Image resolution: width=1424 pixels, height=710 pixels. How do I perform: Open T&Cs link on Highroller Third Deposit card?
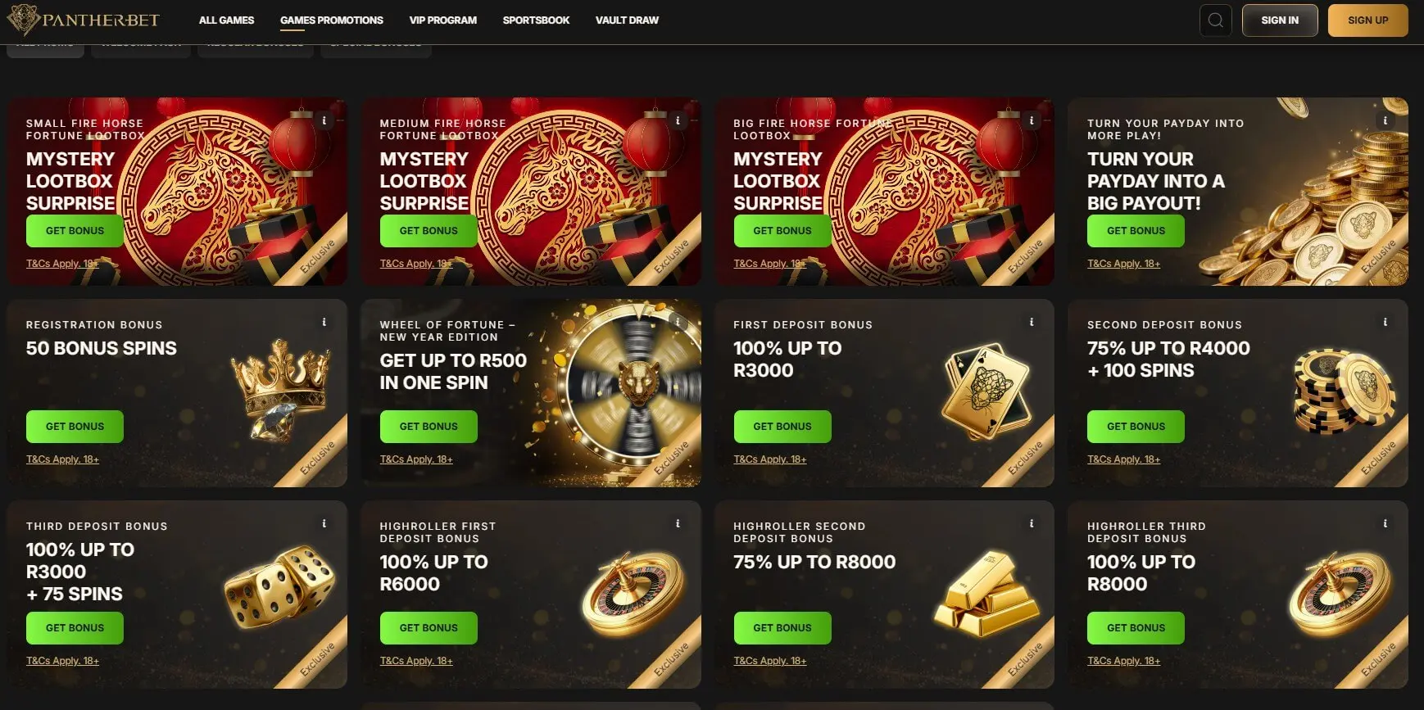(x=1123, y=661)
